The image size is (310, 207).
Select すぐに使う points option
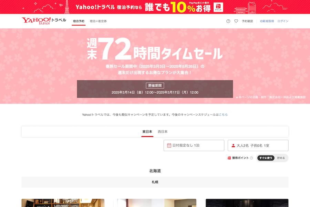tap(266, 158)
